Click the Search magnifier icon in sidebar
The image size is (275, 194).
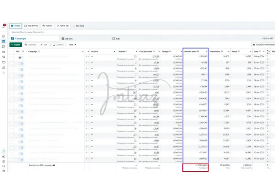[x=4, y=166]
